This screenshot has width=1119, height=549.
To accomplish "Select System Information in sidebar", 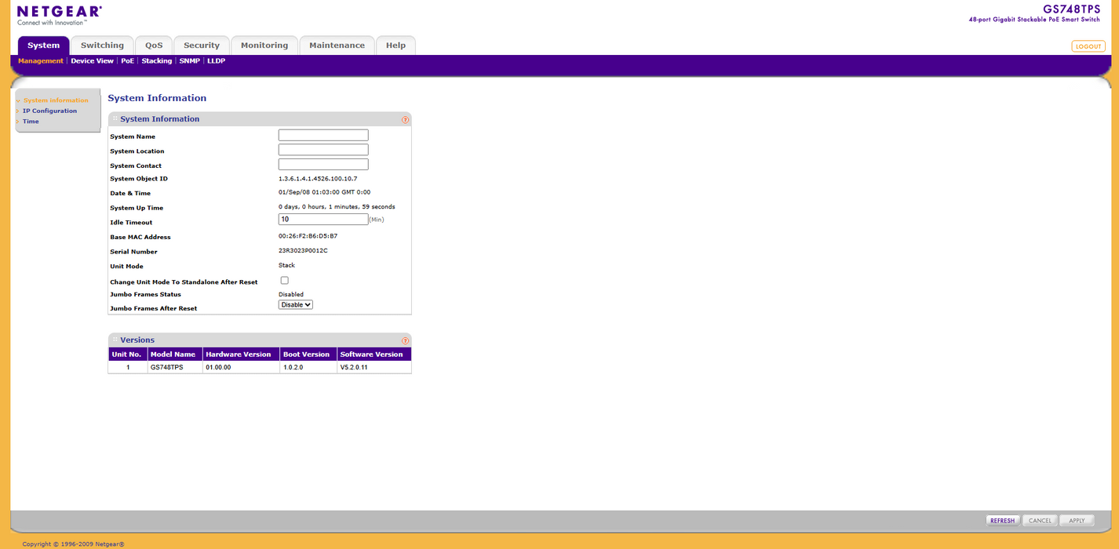I will click(56, 100).
